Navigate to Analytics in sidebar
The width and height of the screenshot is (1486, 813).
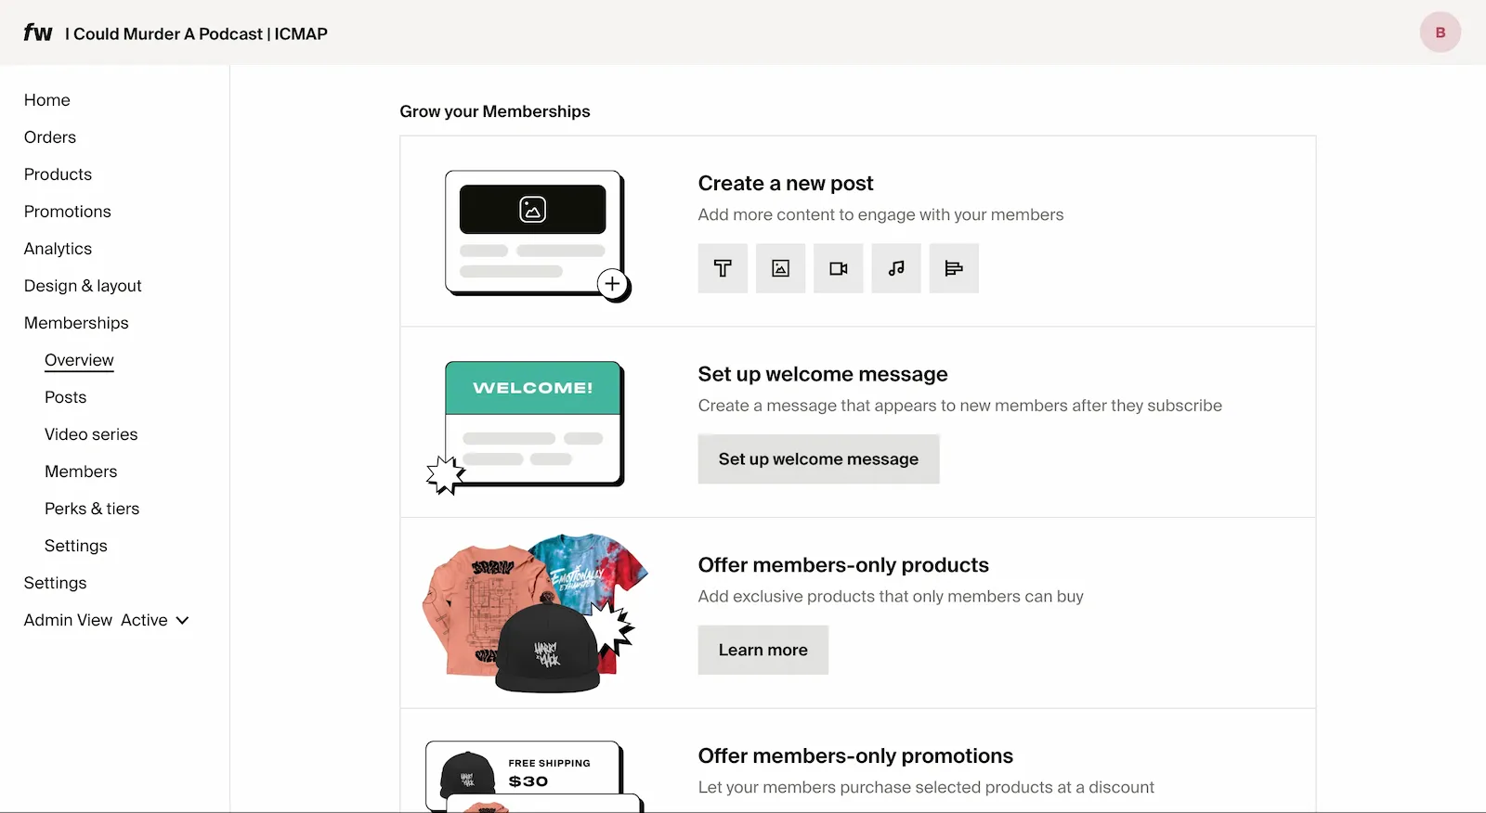pos(58,249)
